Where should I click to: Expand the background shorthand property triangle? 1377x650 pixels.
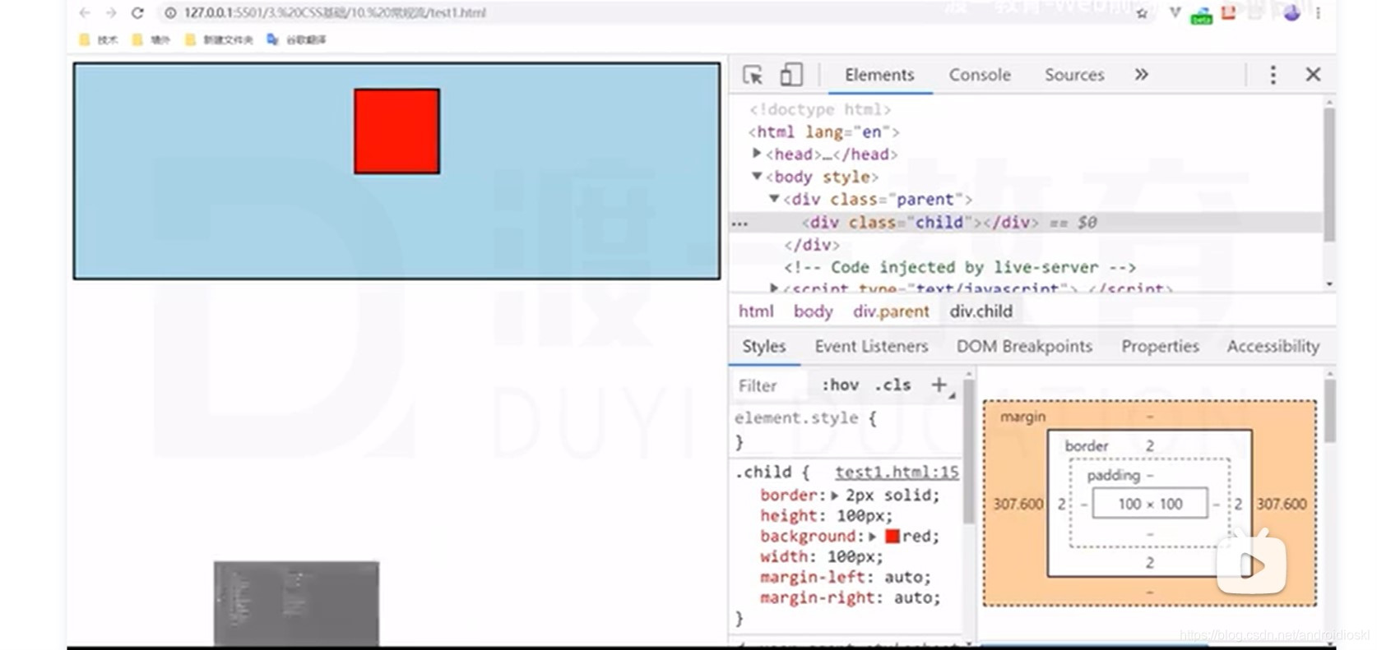point(873,537)
